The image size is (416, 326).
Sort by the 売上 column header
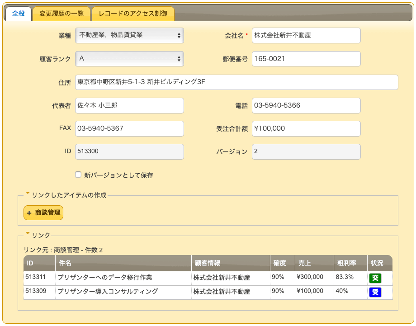coord(314,263)
